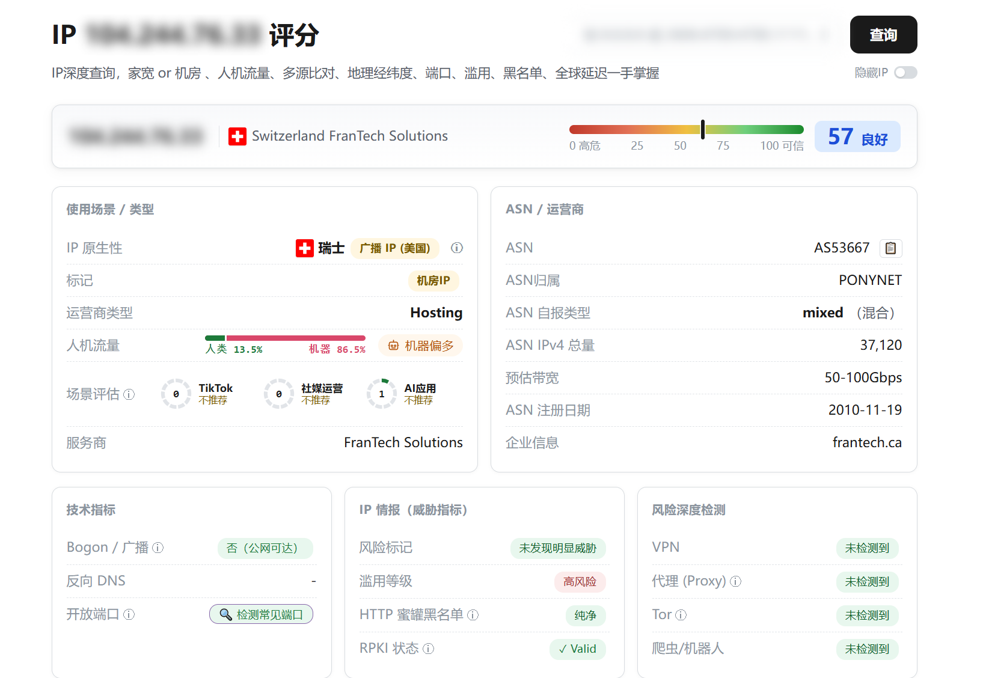
Task: Click info icon beside RPKI 状态
Action: click(x=429, y=649)
